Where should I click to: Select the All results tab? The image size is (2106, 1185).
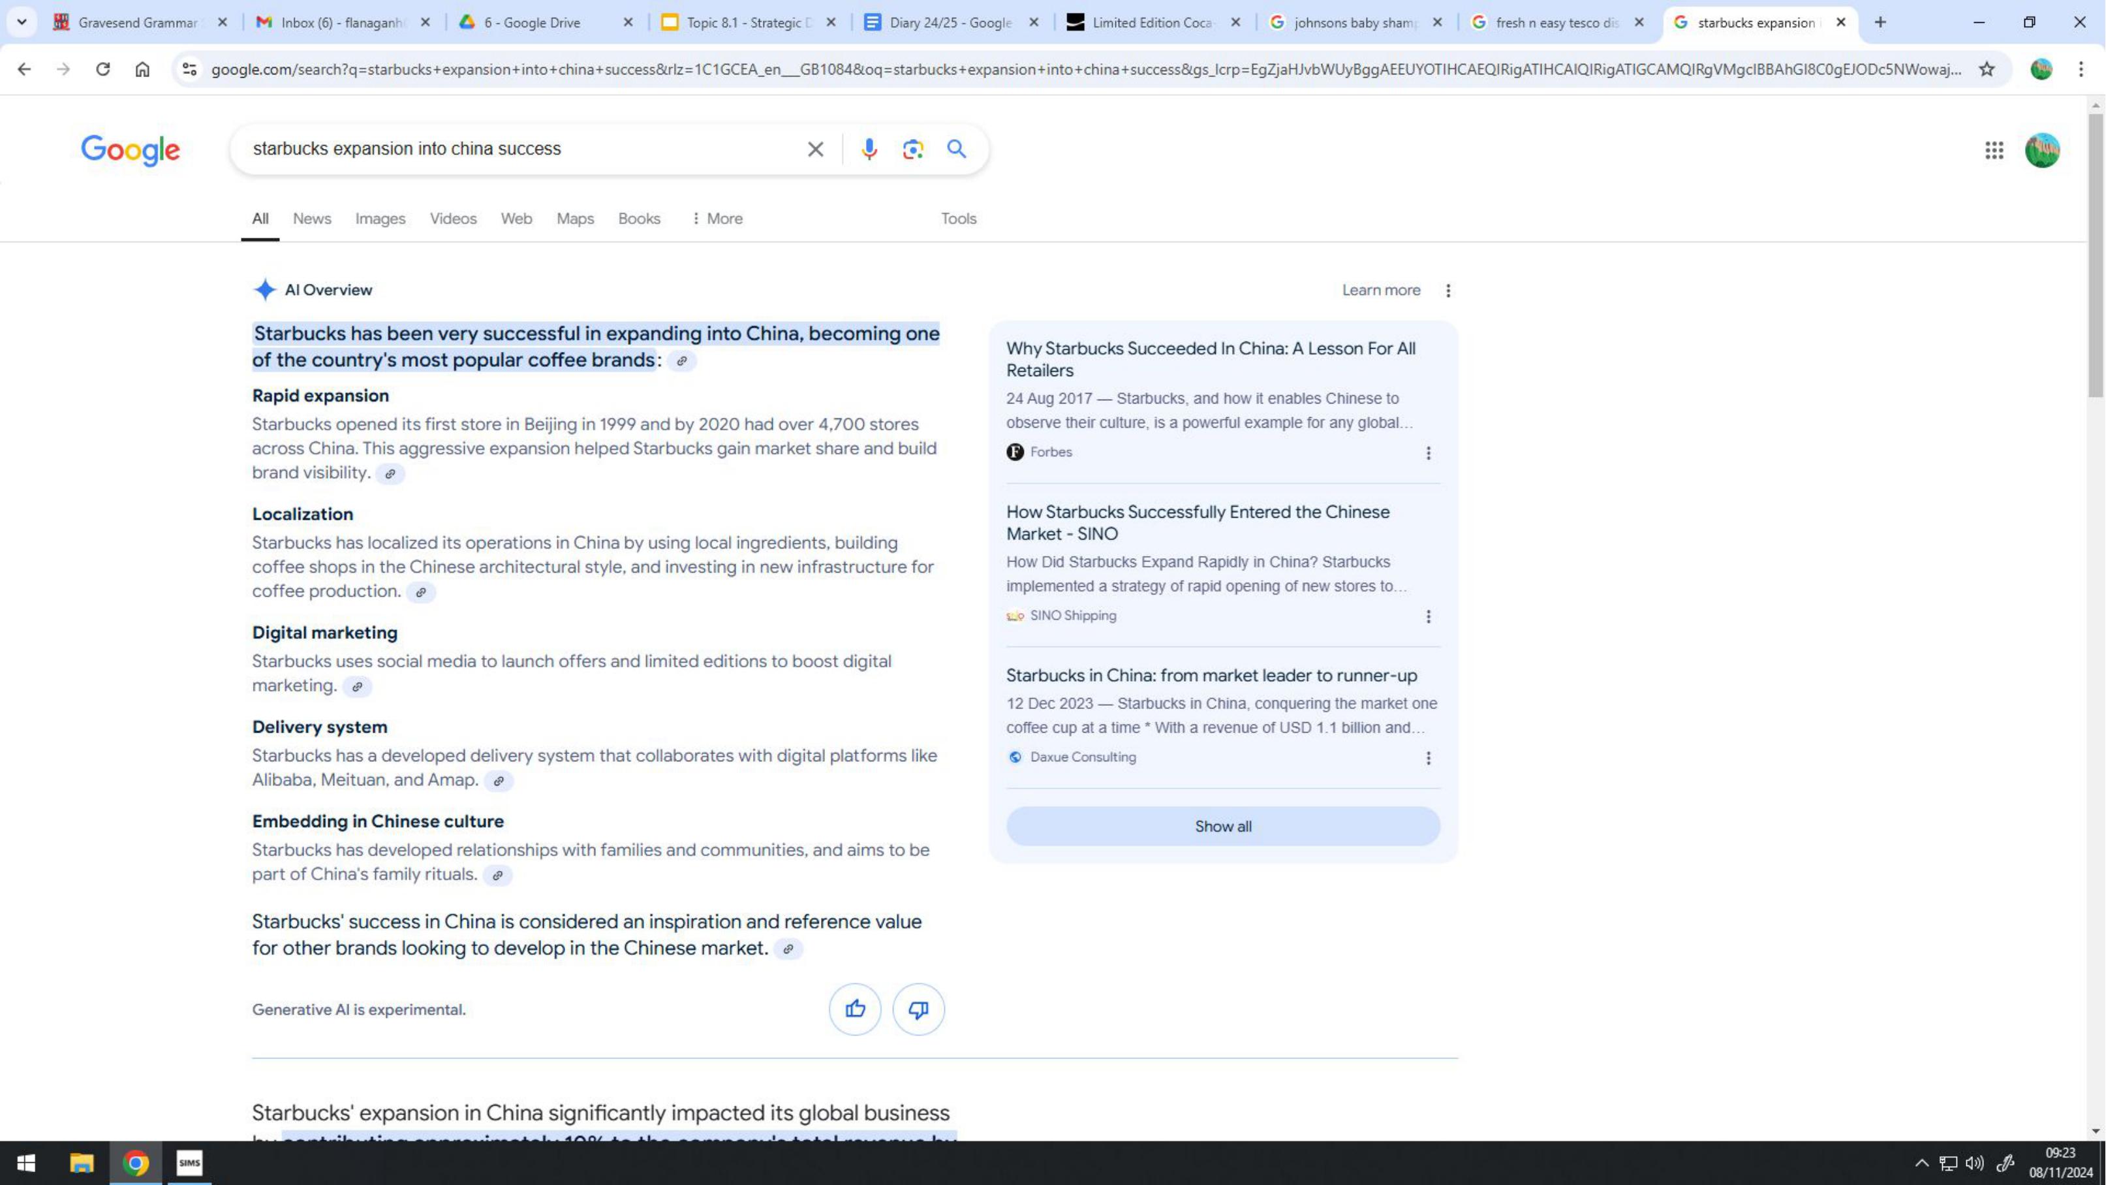coord(260,218)
